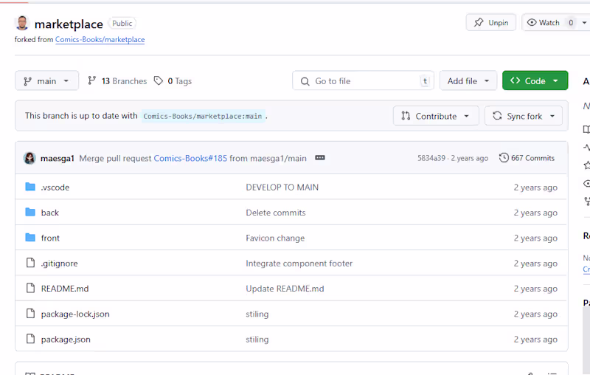Click the repository owner avatar beside marketplace
This screenshot has width=590, height=375.
tap(22, 23)
